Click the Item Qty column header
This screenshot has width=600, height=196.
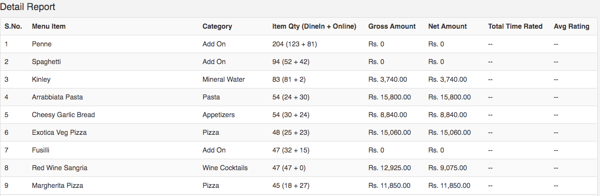314,26
